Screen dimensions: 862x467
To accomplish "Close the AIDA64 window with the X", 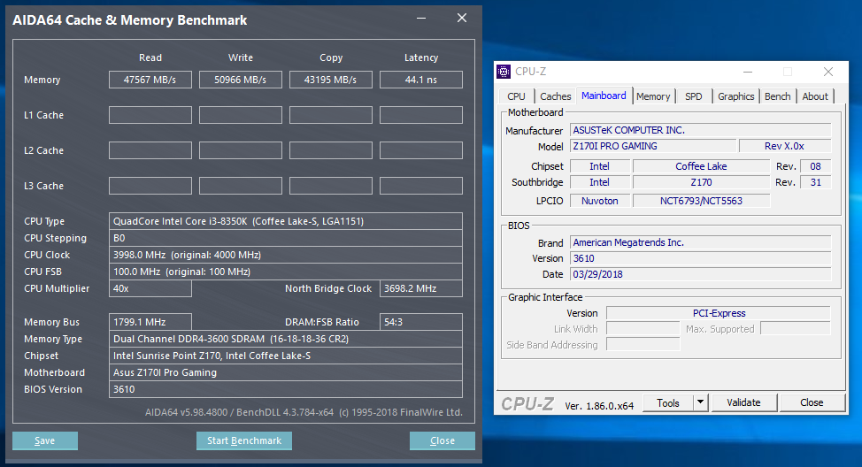I will tap(462, 18).
